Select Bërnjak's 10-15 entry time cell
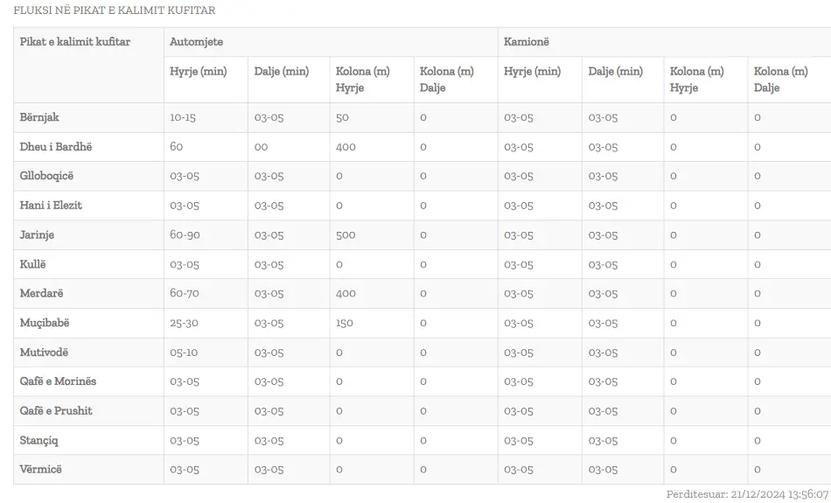Screen dimensions: 831x503 (206, 118)
